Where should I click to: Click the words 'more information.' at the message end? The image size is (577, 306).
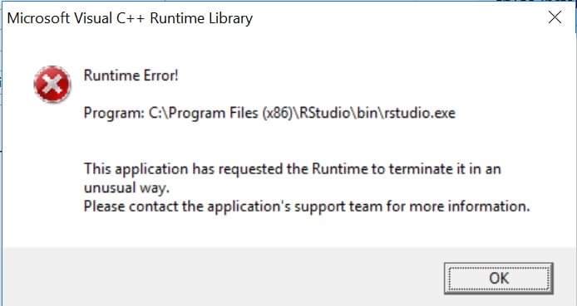470,206
